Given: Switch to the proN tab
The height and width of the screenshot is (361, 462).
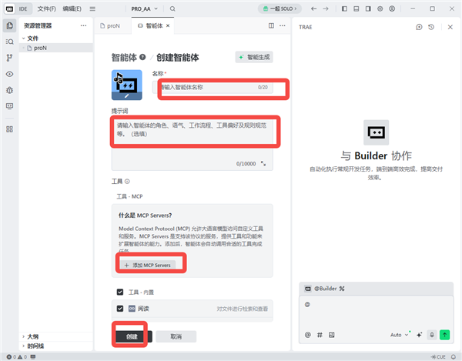Looking at the screenshot, I should coord(112,26).
